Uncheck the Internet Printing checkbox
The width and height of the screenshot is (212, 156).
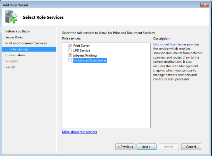(70, 55)
